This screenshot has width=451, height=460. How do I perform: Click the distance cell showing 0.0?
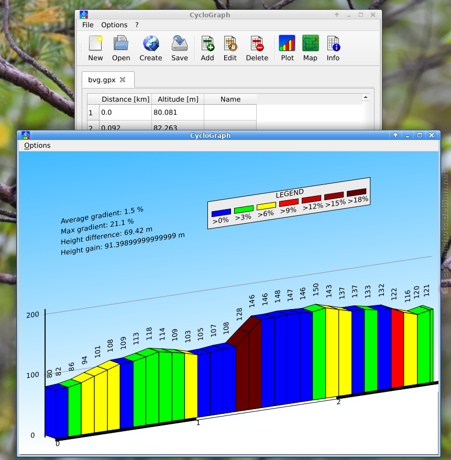coord(126,113)
